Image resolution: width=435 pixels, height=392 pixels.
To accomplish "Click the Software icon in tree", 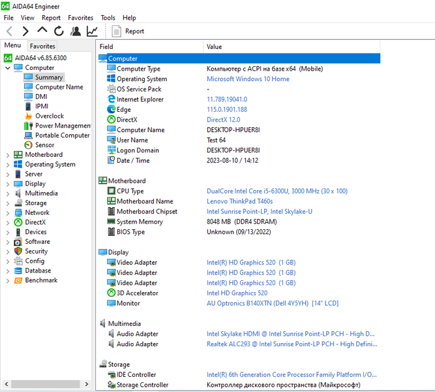I will 18,242.
